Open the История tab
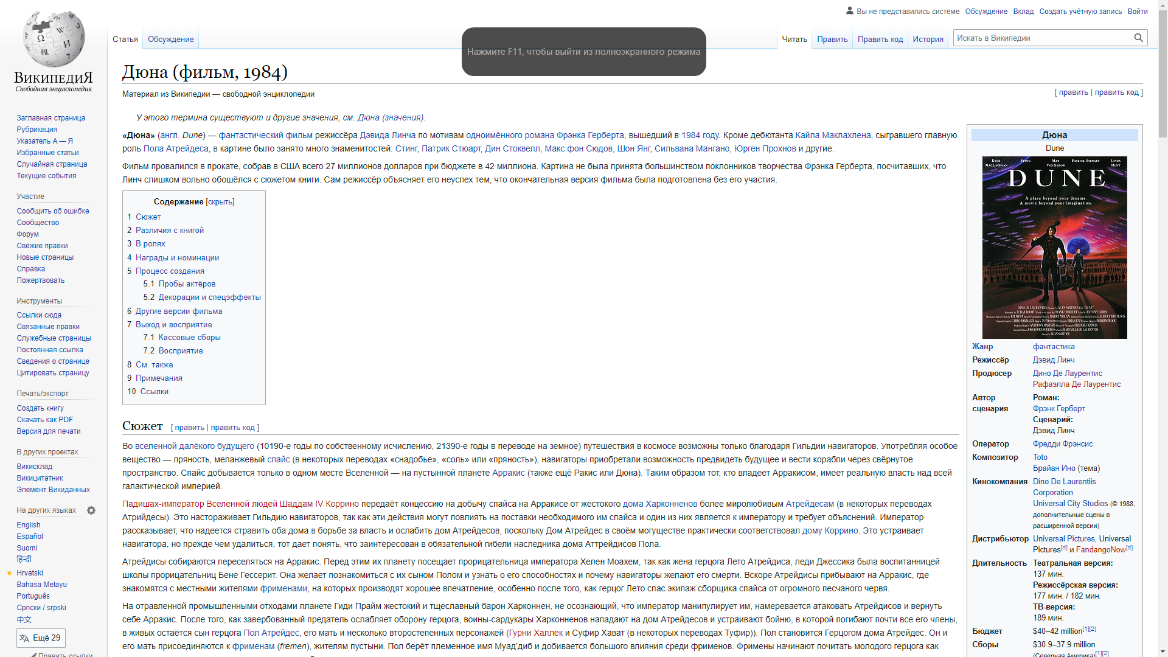The width and height of the screenshot is (1168, 657). point(928,39)
